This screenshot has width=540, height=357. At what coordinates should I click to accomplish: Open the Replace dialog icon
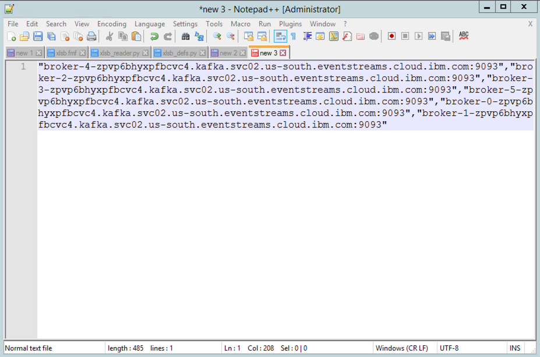[x=199, y=36]
